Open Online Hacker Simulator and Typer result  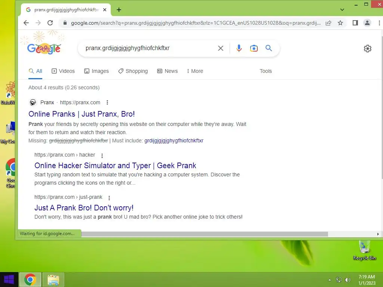click(x=115, y=166)
